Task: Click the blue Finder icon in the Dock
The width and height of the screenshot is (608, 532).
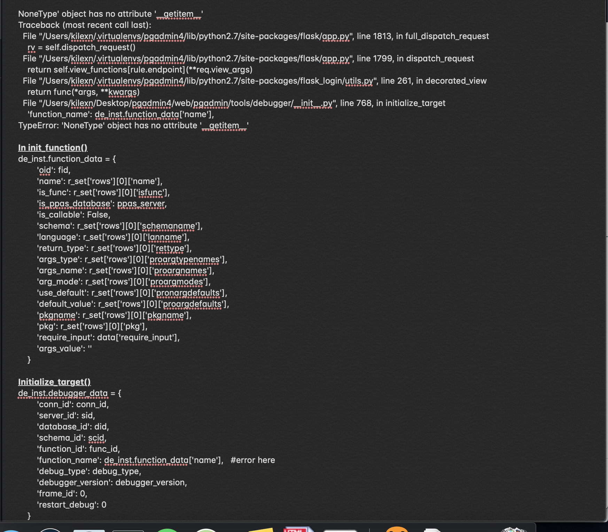Action: click(x=10, y=531)
